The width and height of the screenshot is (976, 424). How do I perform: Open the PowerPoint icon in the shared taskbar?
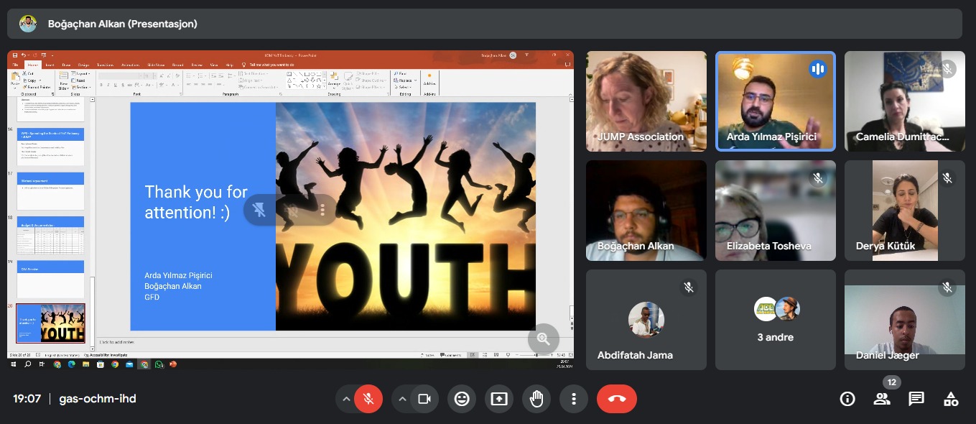point(172,364)
